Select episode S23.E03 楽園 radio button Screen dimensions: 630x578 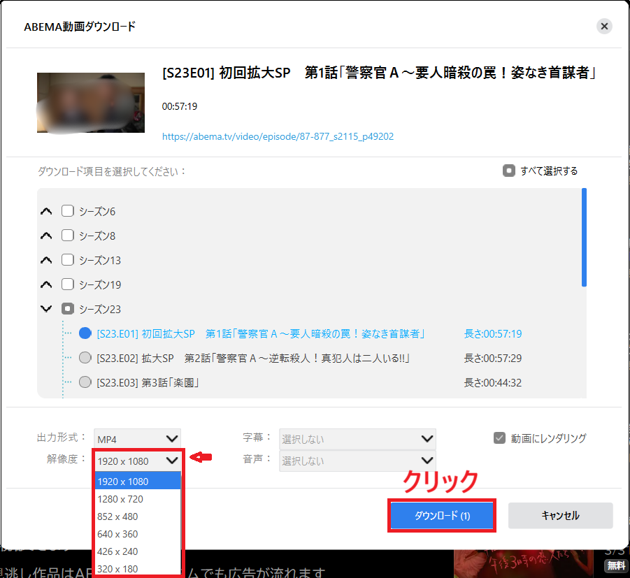point(85,382)
